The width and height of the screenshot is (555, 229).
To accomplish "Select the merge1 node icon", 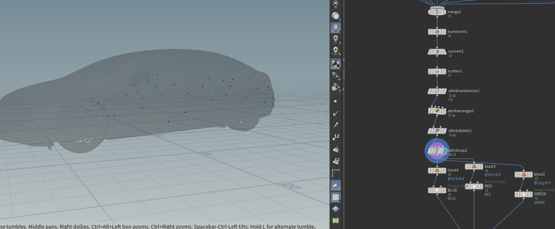I will tap(437, 12).
